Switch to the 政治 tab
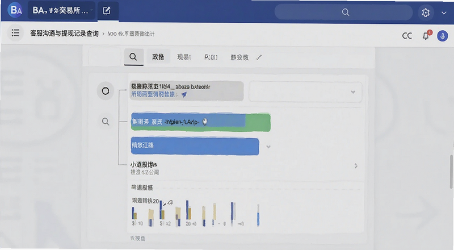 tap(158, 57)
